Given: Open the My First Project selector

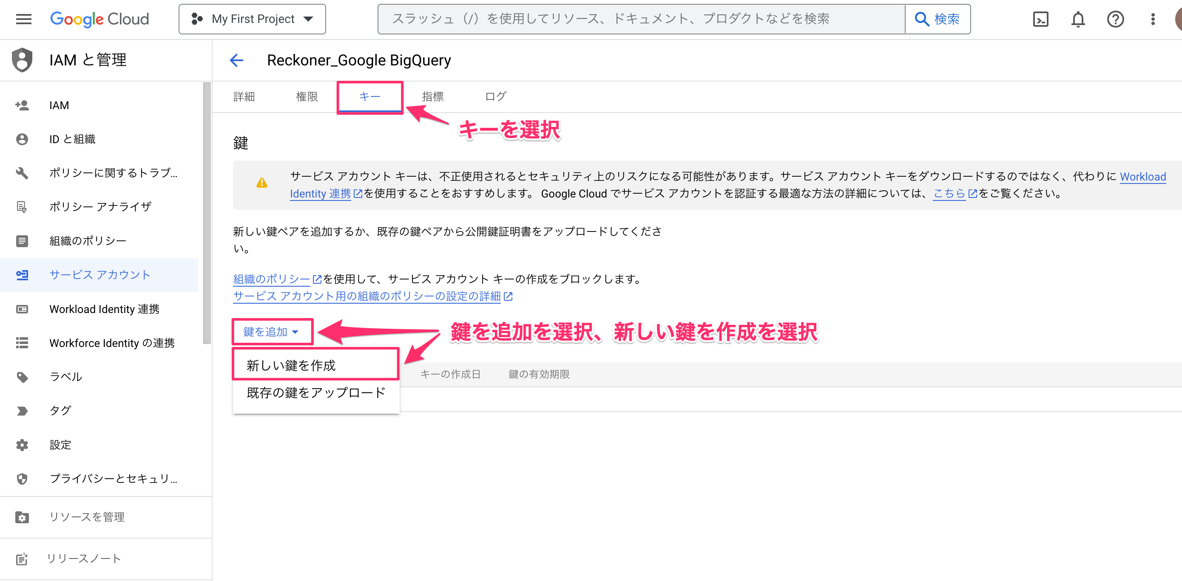Looking at the screenshot, I should click(252, 19).
